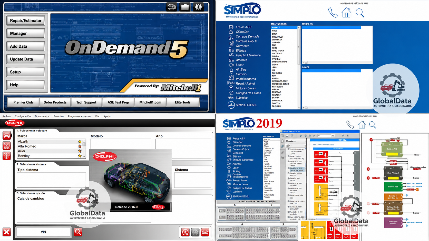This screenshot has height=241, width=429.
Task: Open Códigos de Falhas in upper Simplo sidebar
Action: coord(248,93)
